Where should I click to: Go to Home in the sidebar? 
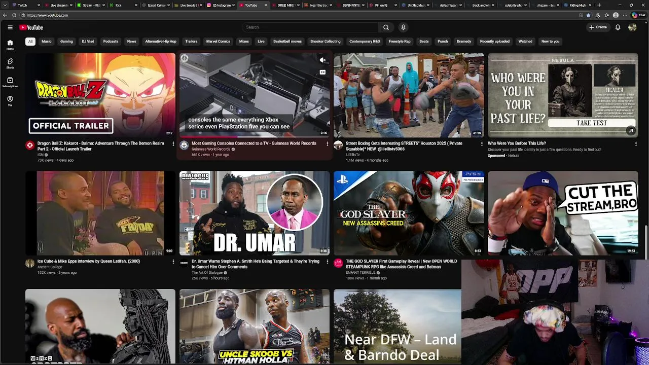[10, 45]
